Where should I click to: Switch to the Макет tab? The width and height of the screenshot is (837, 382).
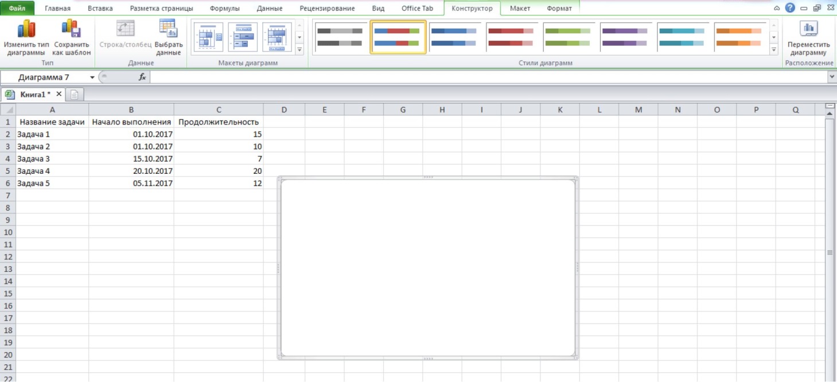[520, 9]
